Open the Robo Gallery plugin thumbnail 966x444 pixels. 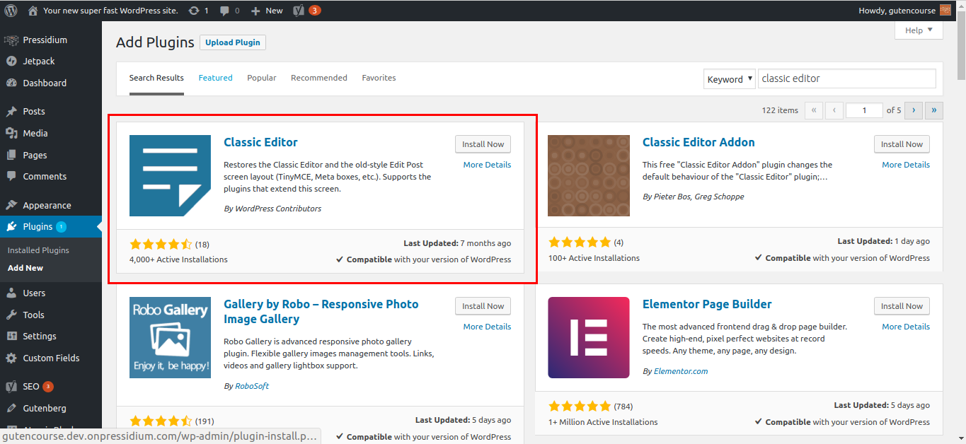170,337
